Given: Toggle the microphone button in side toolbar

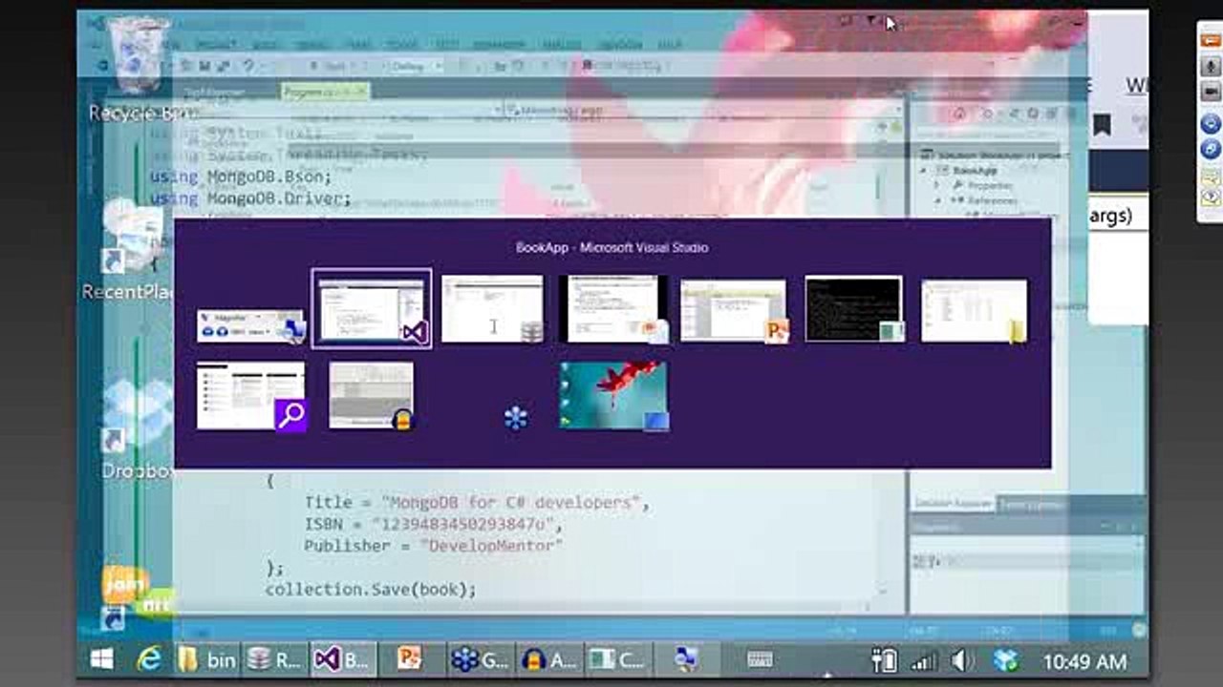Looking at the screenshot, I should pos(1210,67).
